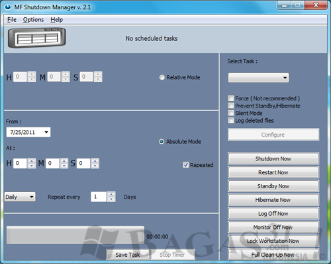This screenshot has width=331, height=264.
Task: Click Log Off Now button
Action: coord(273,213)
